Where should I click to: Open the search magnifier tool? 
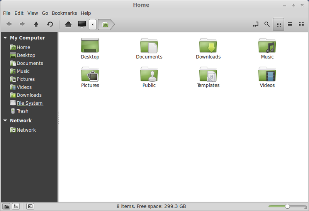pyautogui.click(x=267, y=24)
